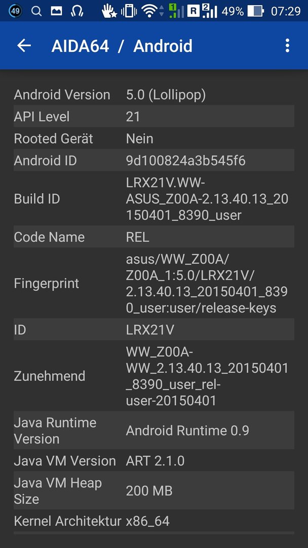Tap the battery level icon
Screen dimensions: 308x548
[256, 11]
